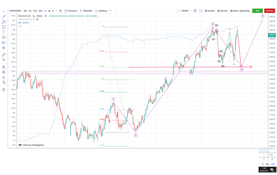The height and width of the screenshot is (175, 277).
Task: Toggle the log scale option
Action: pyautogui.click(x=267, y=164)
